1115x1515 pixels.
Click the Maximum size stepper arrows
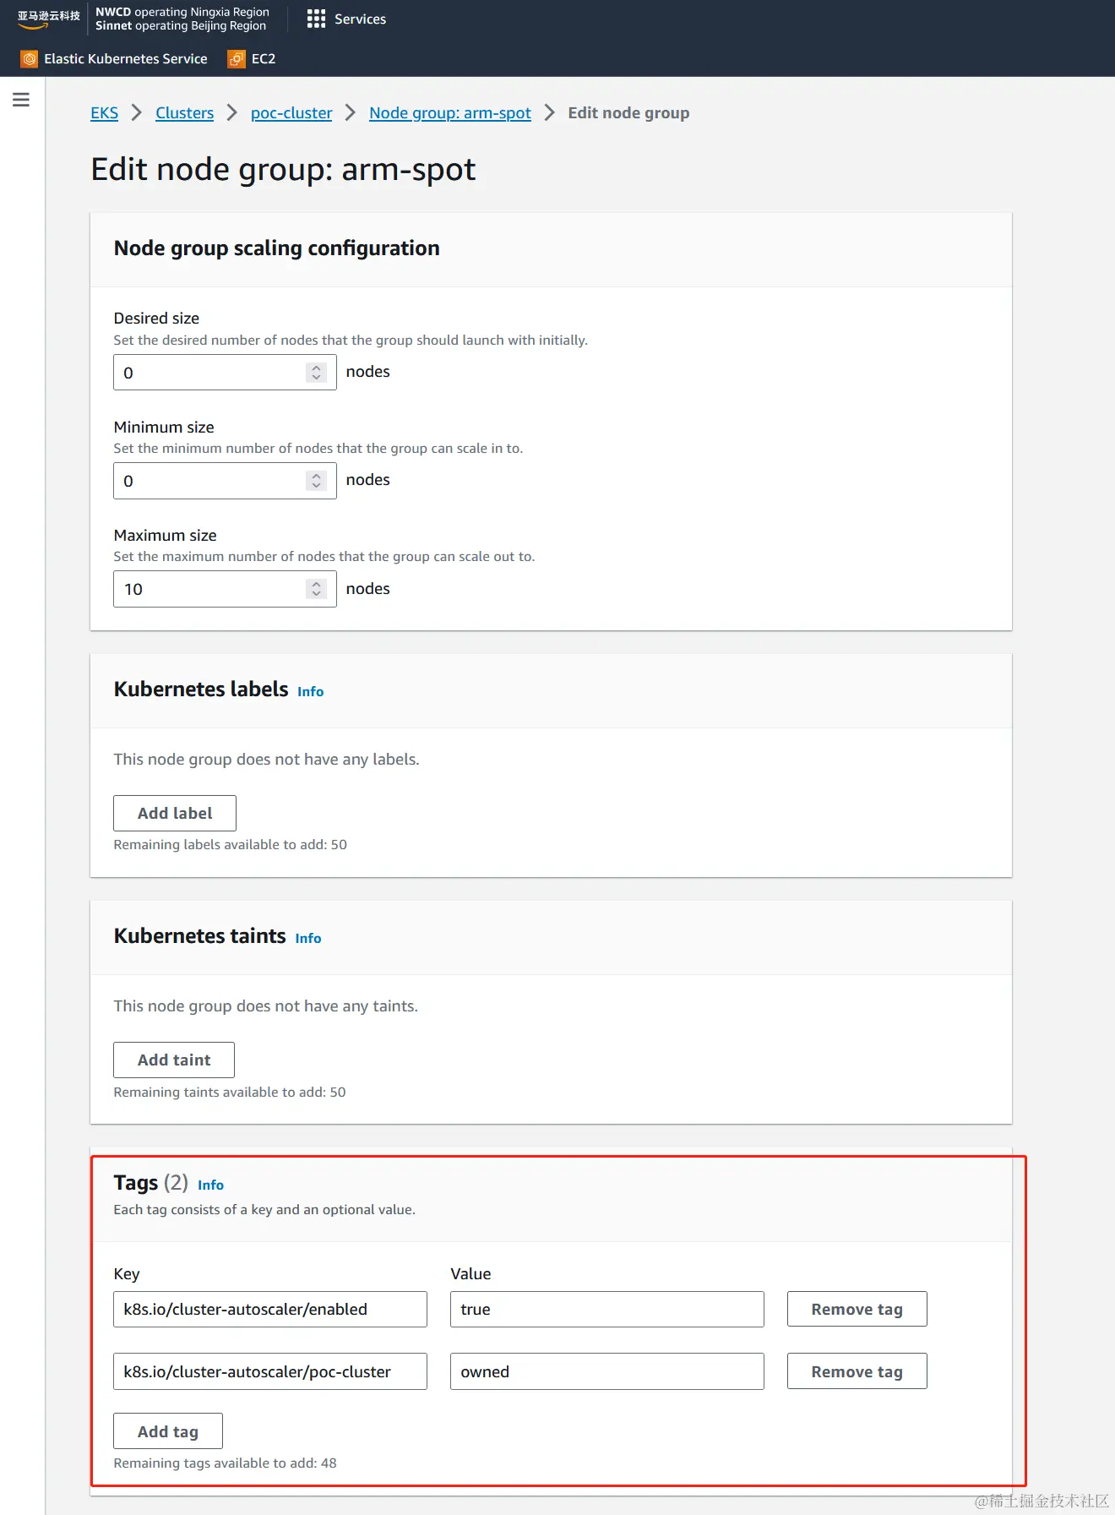coord(317,589)
